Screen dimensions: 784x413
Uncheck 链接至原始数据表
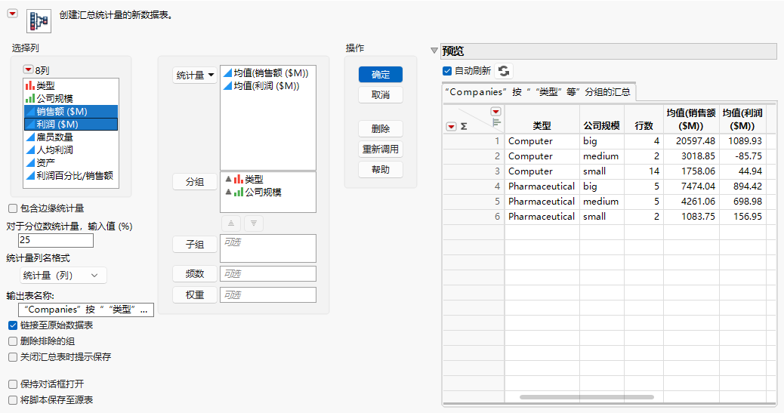click(x=13, y=325)
